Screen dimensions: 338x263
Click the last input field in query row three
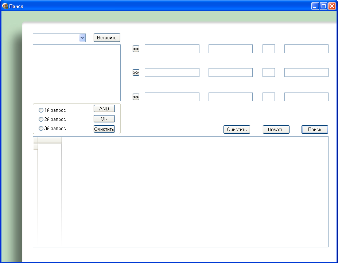click(x=306, y=97)
